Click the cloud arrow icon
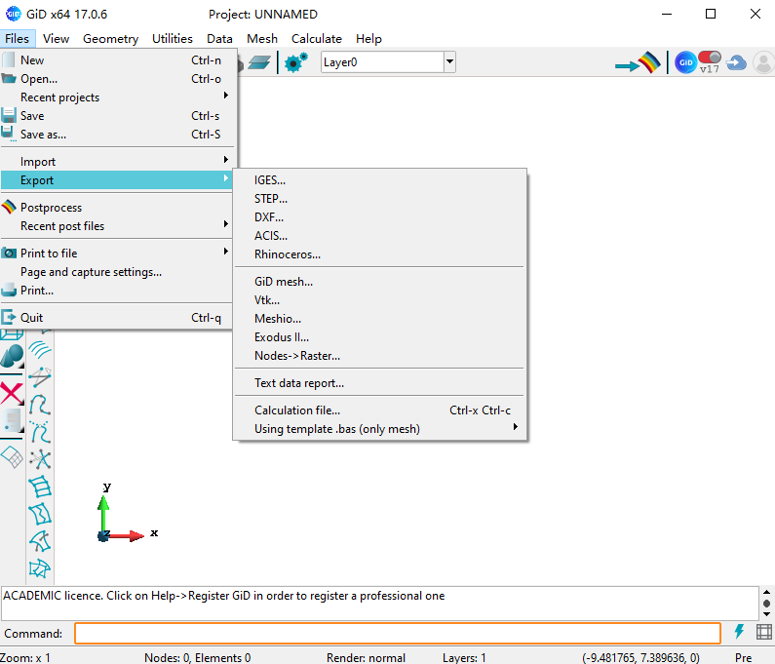 736,62
